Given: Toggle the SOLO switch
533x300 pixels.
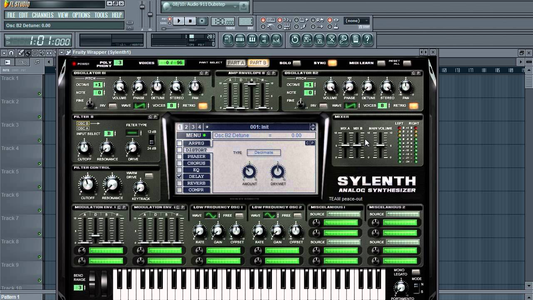Looking at the screenshot, I should pyautogui.click(x=296, y=63).
